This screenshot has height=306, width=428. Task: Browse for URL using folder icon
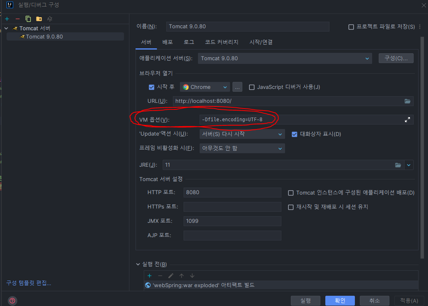point(407,101)
